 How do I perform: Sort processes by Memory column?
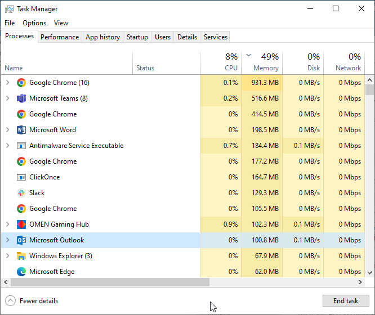(262, 63)
